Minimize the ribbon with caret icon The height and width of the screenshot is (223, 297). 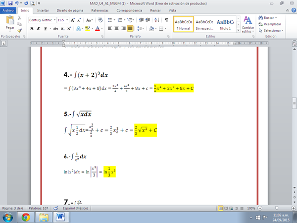point(288,10)
